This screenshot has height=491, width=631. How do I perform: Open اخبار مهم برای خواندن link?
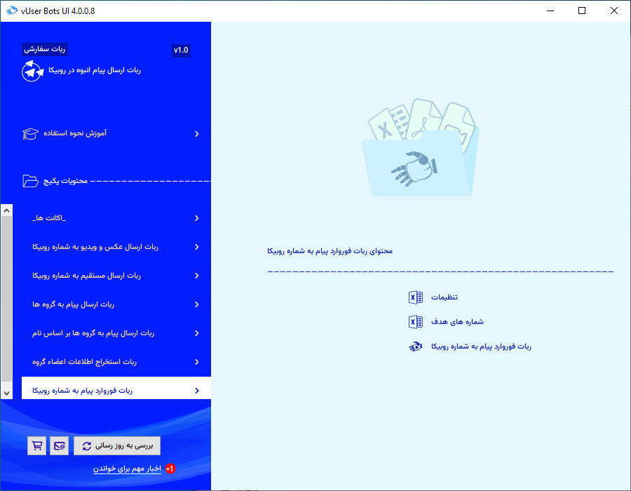pos(127,469)
